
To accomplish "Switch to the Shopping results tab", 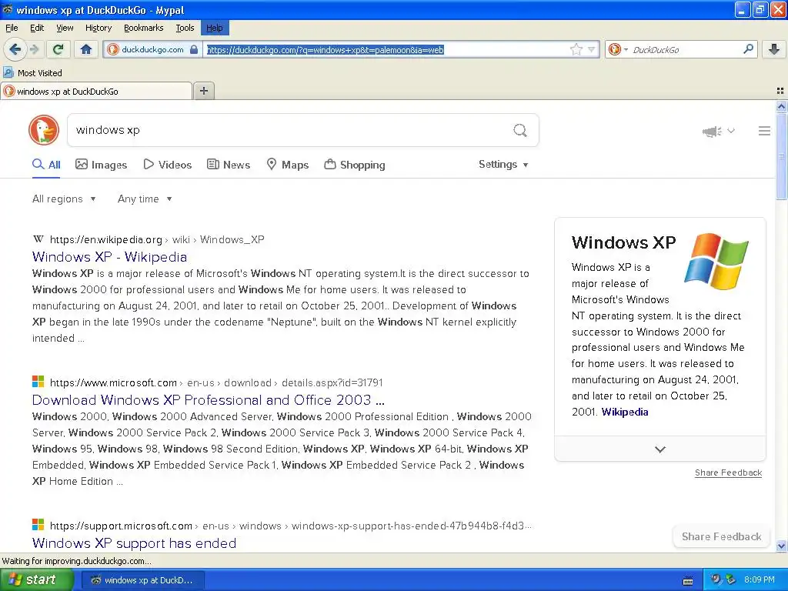I will 355,165.
